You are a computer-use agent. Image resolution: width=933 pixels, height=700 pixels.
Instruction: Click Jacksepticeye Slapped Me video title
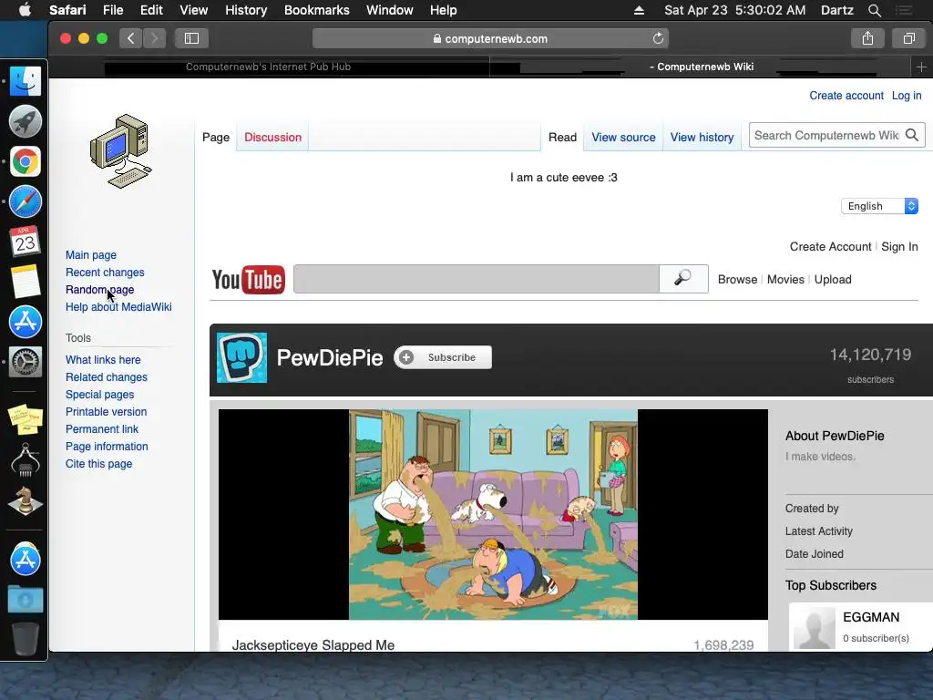click(x=313, y=644)
